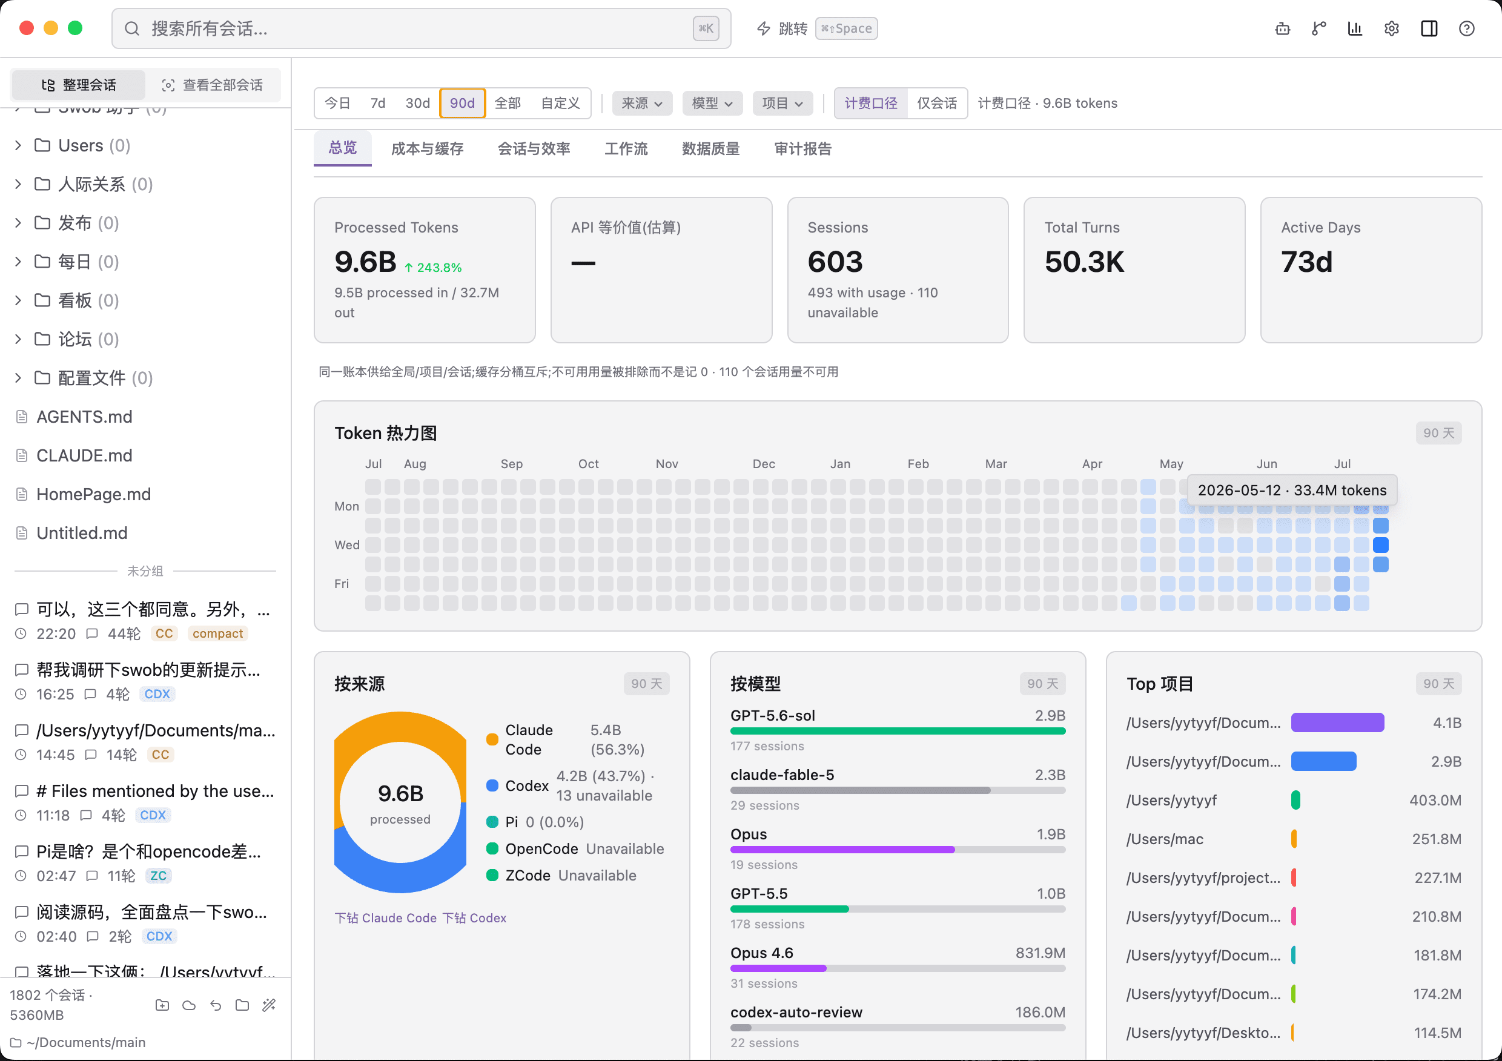Expand the 看板 folder chevron

18,300
